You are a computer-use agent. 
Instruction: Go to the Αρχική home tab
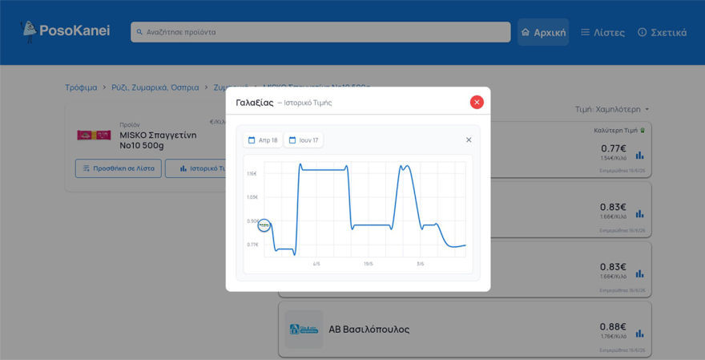pos(543,32)
